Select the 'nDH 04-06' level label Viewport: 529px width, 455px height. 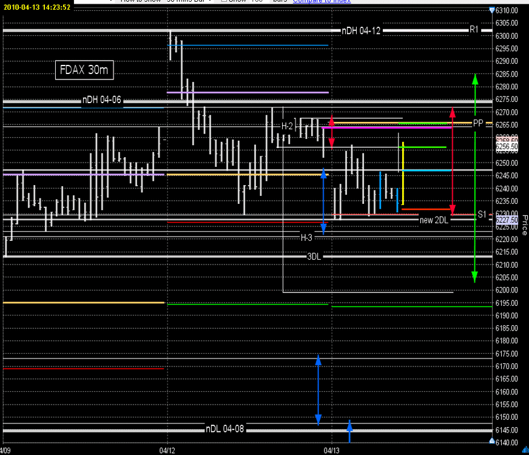[x=101, y=100]
